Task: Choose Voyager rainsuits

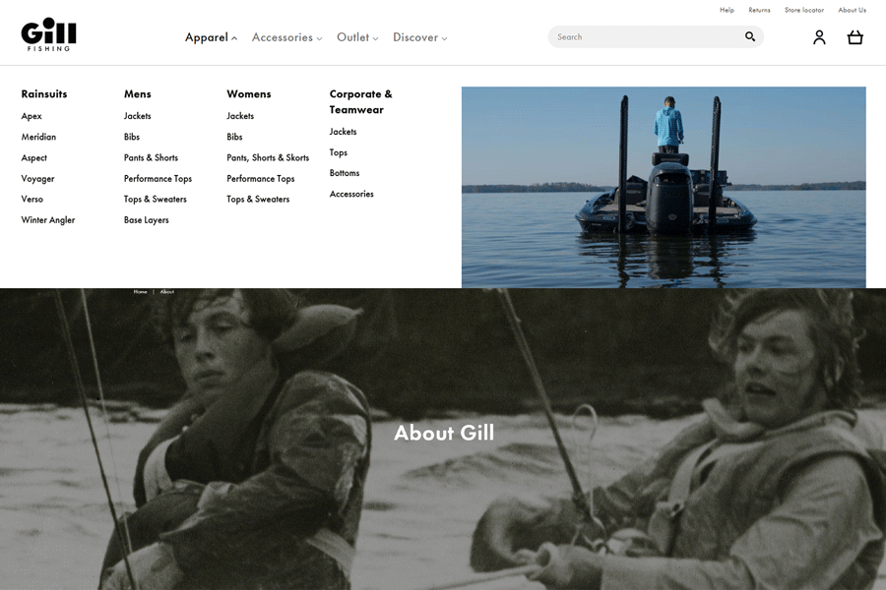Action: pyautogui.click(x=37, y=178)
